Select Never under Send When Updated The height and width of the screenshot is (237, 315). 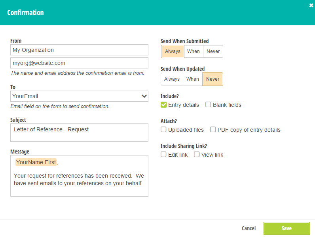(x=213, y=79)
